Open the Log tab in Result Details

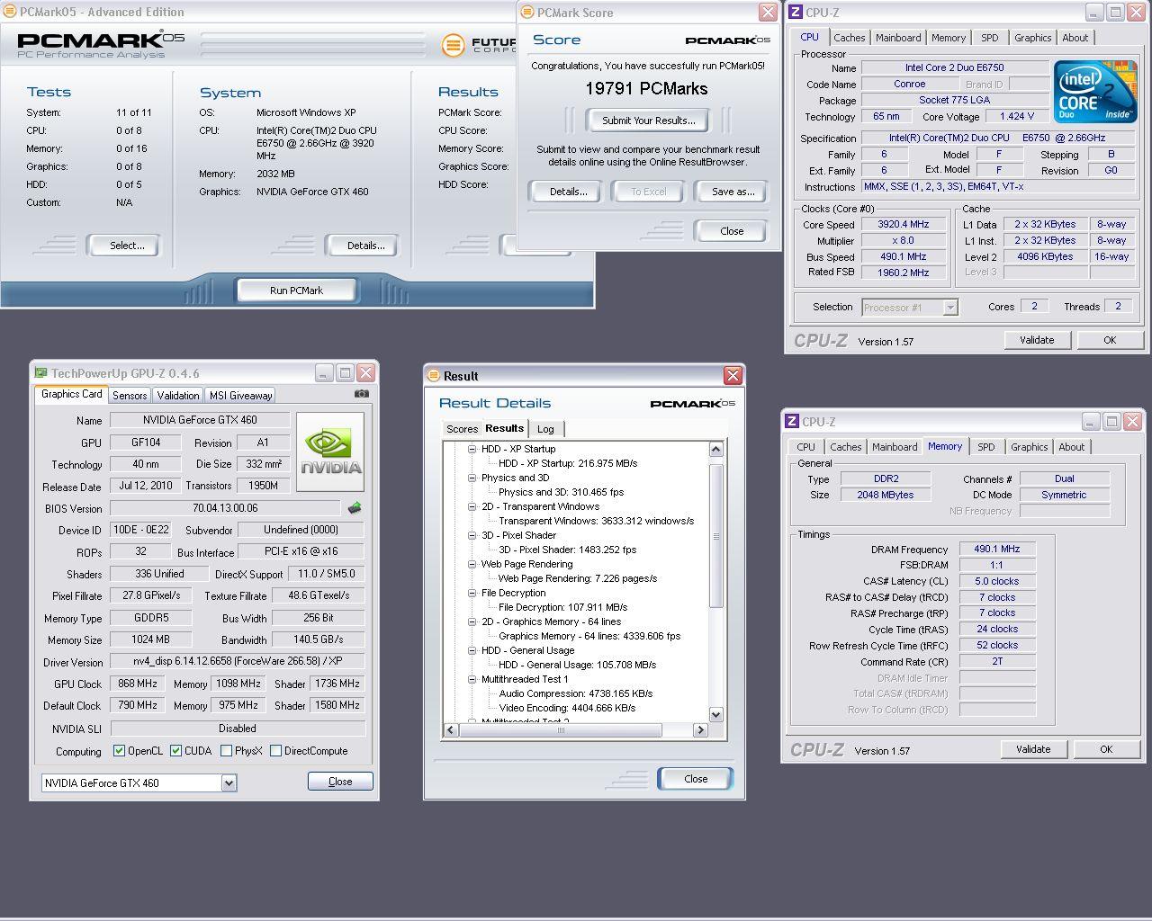click(545, 429)
